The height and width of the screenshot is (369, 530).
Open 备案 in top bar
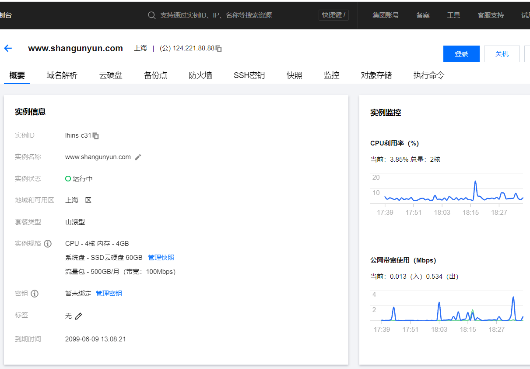[x=423, y=15]
